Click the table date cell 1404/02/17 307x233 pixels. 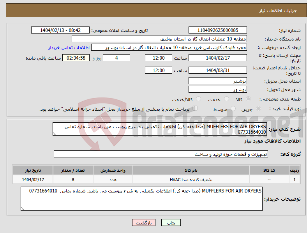click(x=33, y=180)
